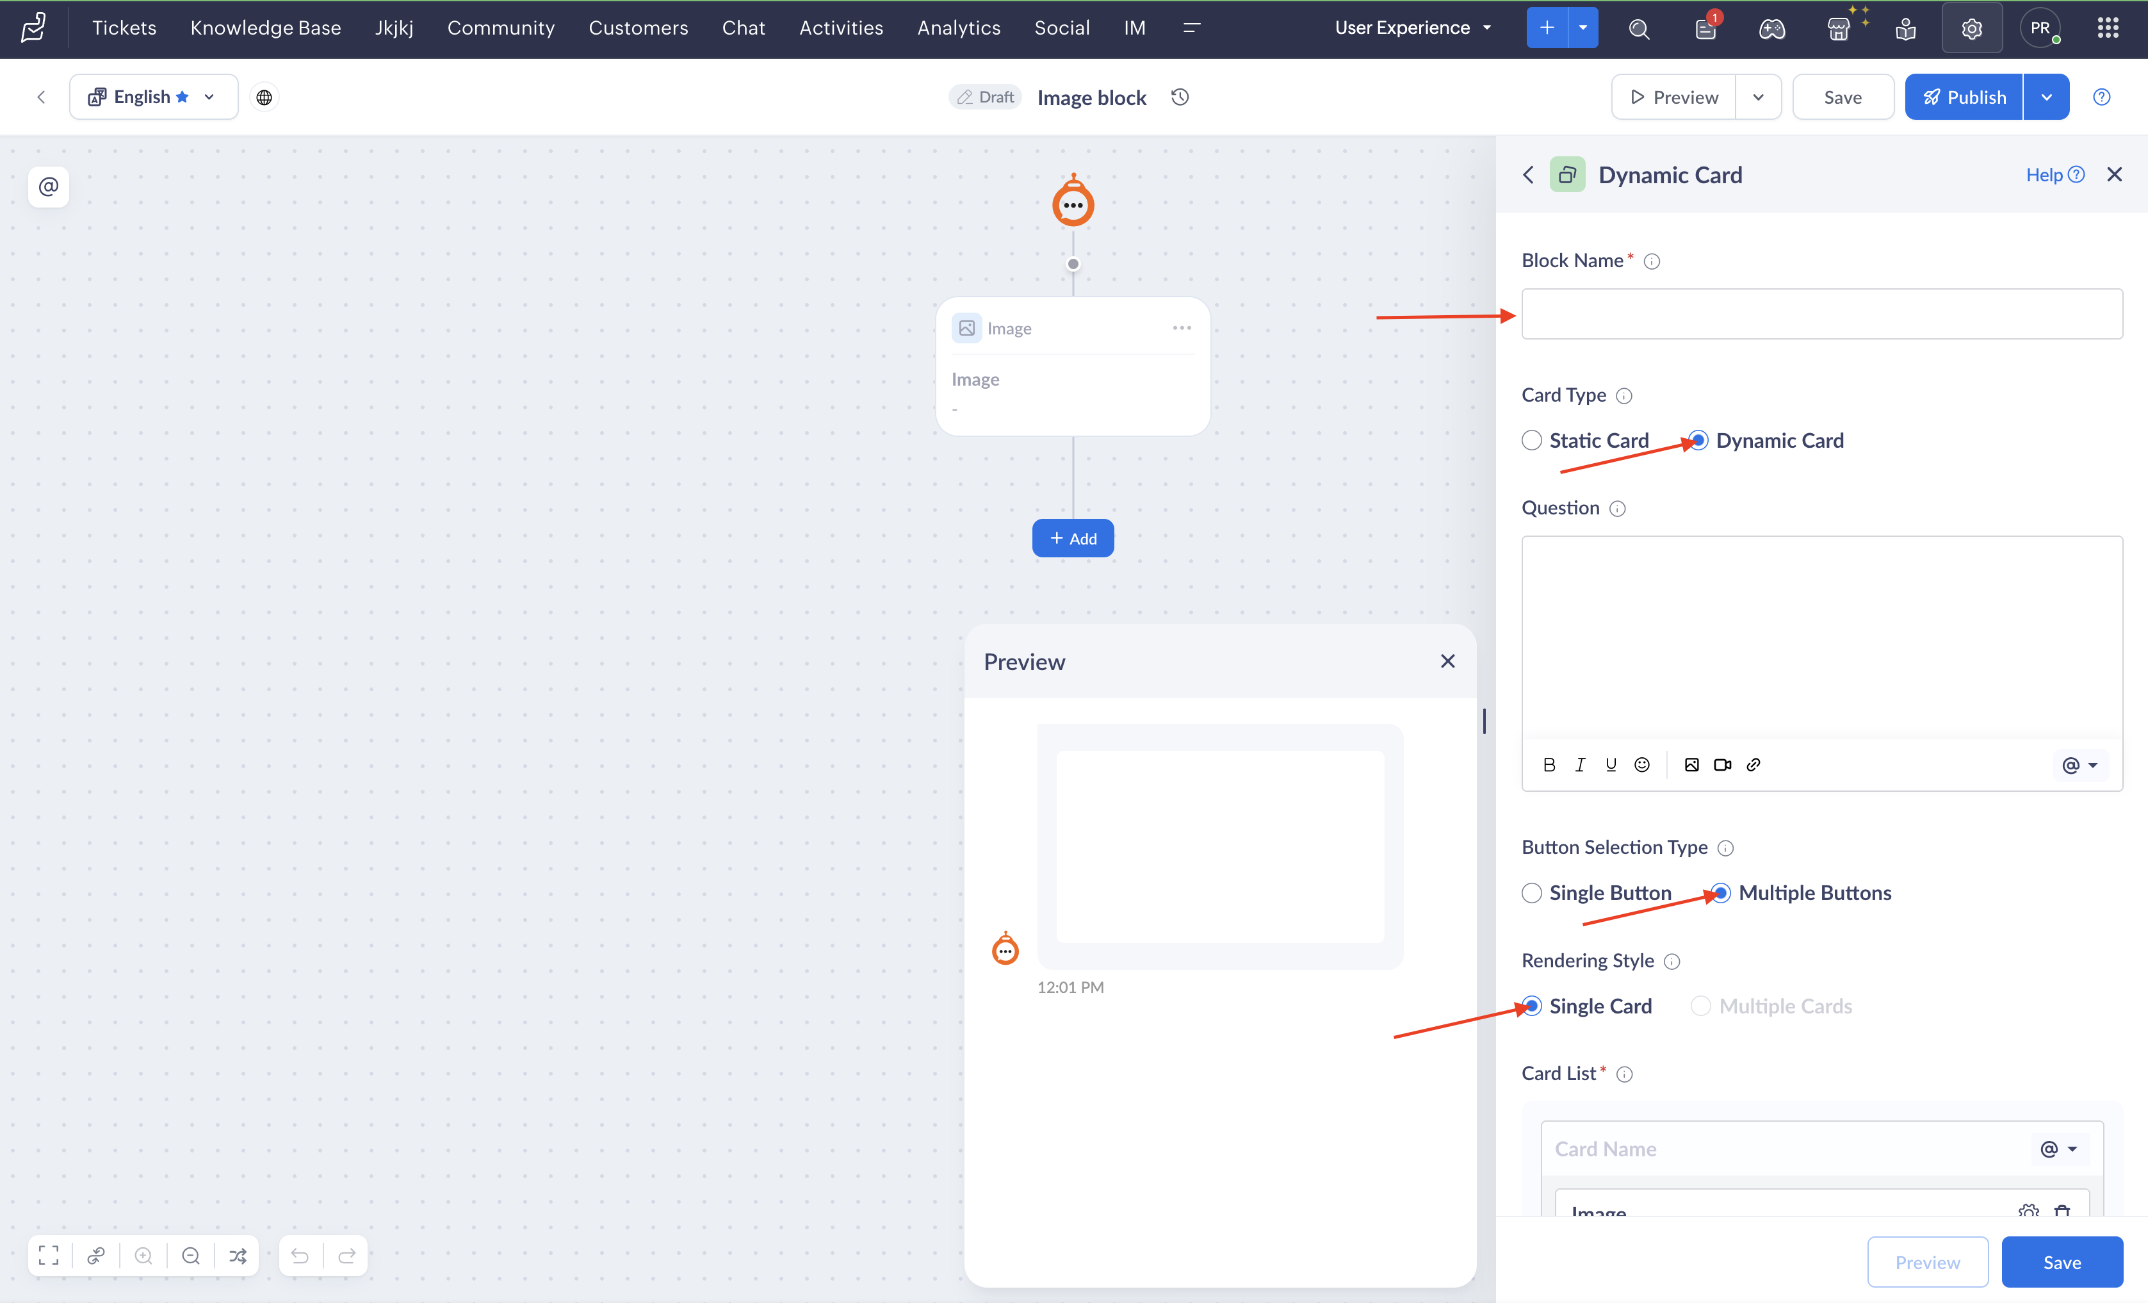Image resolution: width=2148 pixels, height=1303 pixels.
Task: Click the blue Add block button
Action: [1072, 538]
